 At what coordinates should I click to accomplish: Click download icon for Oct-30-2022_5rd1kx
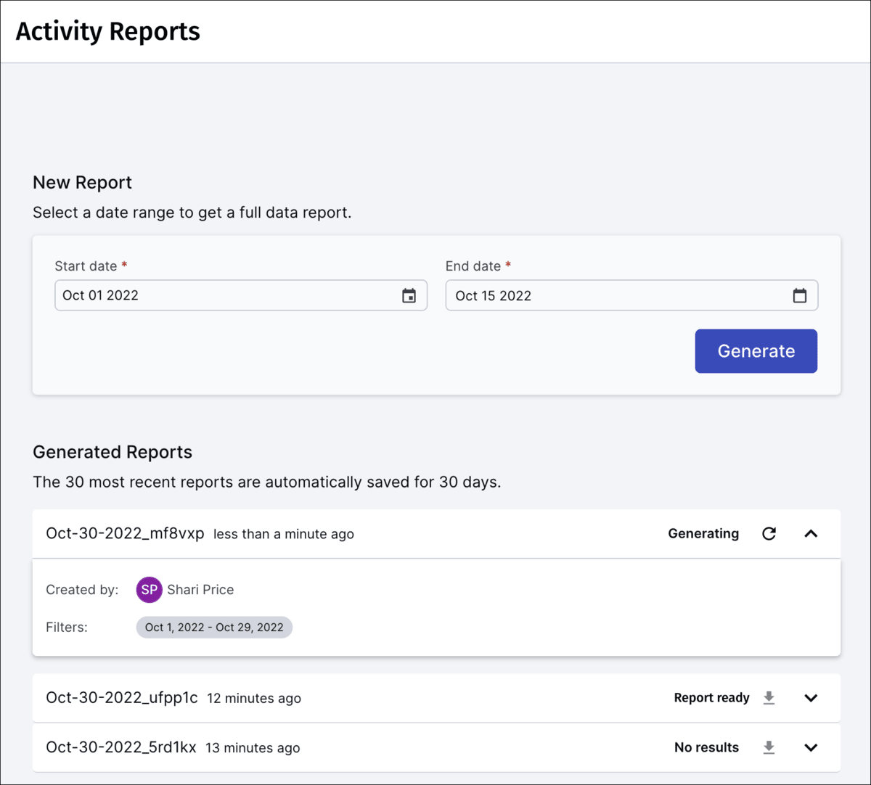click(769, 747)
